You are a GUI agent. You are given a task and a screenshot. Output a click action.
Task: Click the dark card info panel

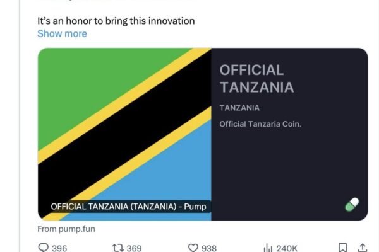[289, 134]
